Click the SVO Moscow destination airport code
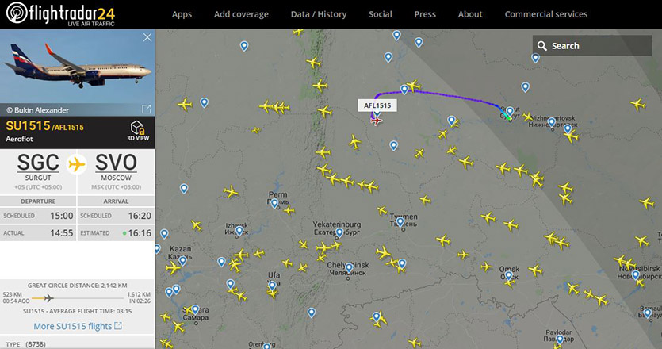Image resolution: width=662 pixels, height=349 pixels. tap(116, 163)
